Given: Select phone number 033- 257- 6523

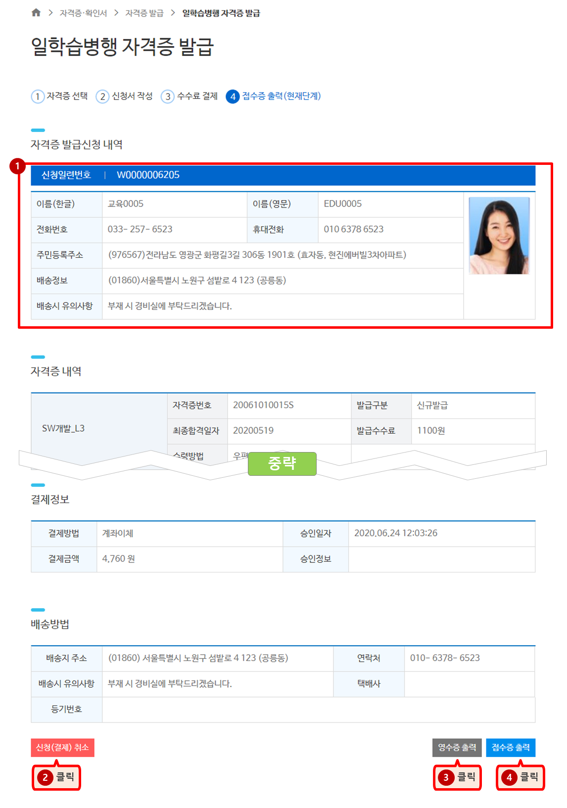Looking at the screenshot, I should [x=140, y=229].
